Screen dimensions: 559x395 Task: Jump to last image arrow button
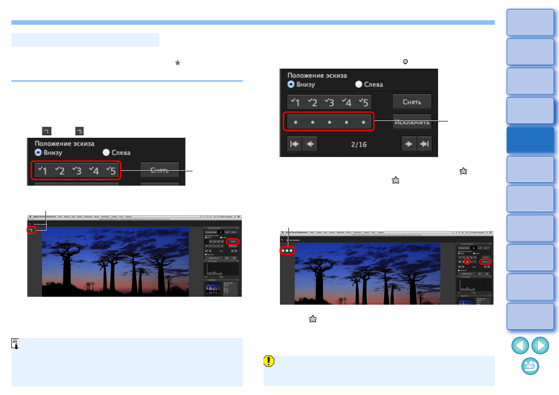point(424,144)
